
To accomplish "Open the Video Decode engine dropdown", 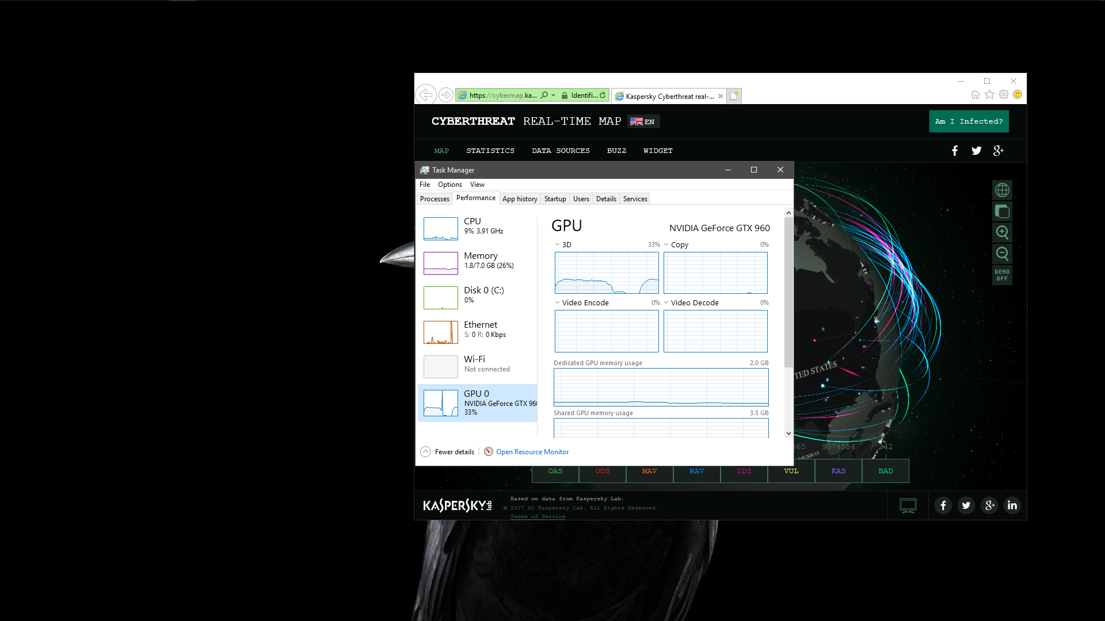I will point(666,303).
